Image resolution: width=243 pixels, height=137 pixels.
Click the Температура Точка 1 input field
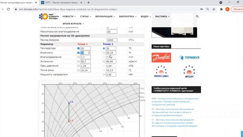click(x=85, y=48)
